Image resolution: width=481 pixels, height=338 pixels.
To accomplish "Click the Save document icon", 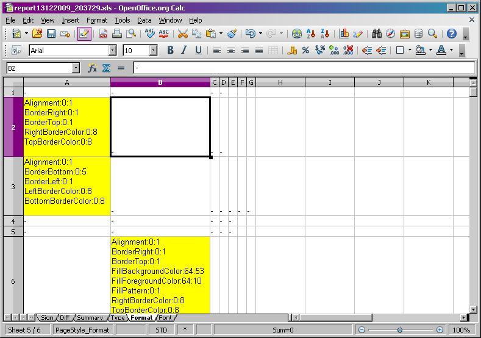I will pos(51,34).
